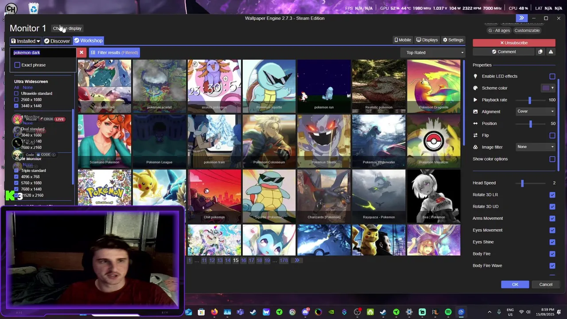The image size is (567, 319).
Task: Select the Rayquaza - Pokemon thumbnail
Action: point(379,196)
